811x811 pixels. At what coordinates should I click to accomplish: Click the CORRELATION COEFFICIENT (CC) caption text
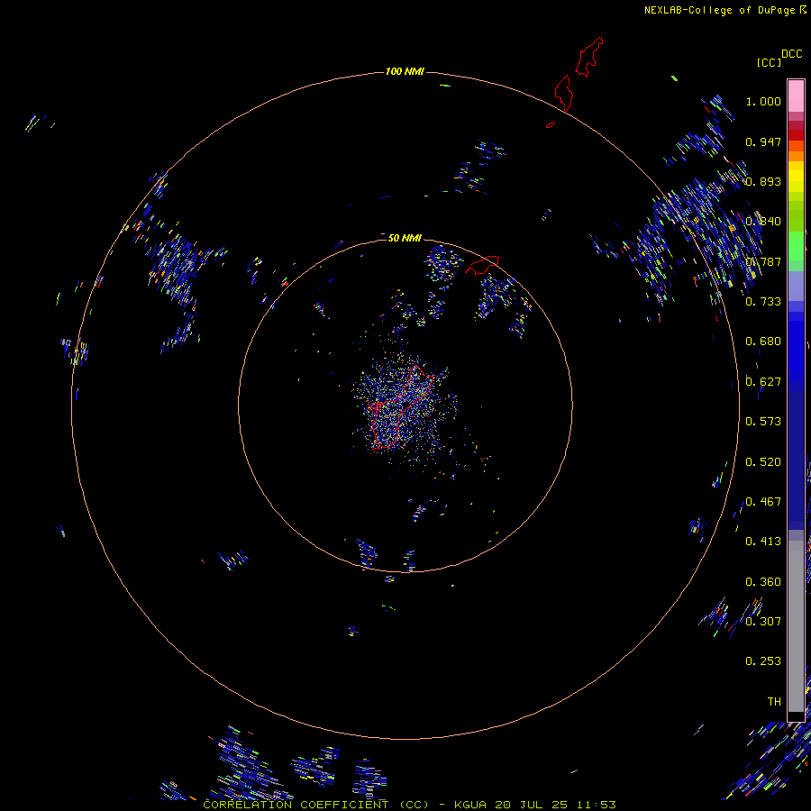(315, 805)
